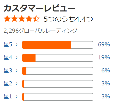The height and width of the screenshot is (104, 120).
Task: Click the half-filled fifth star
Action: tap(36, 19)
